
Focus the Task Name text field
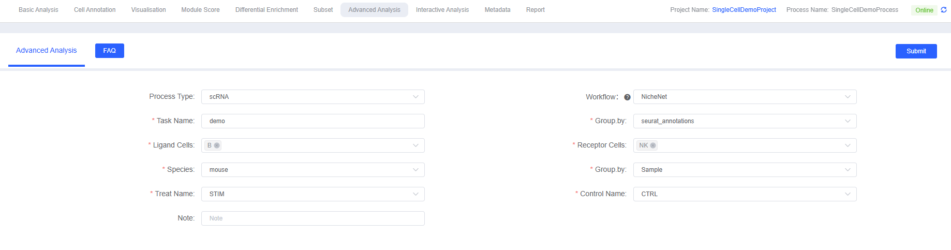[313, 121]
